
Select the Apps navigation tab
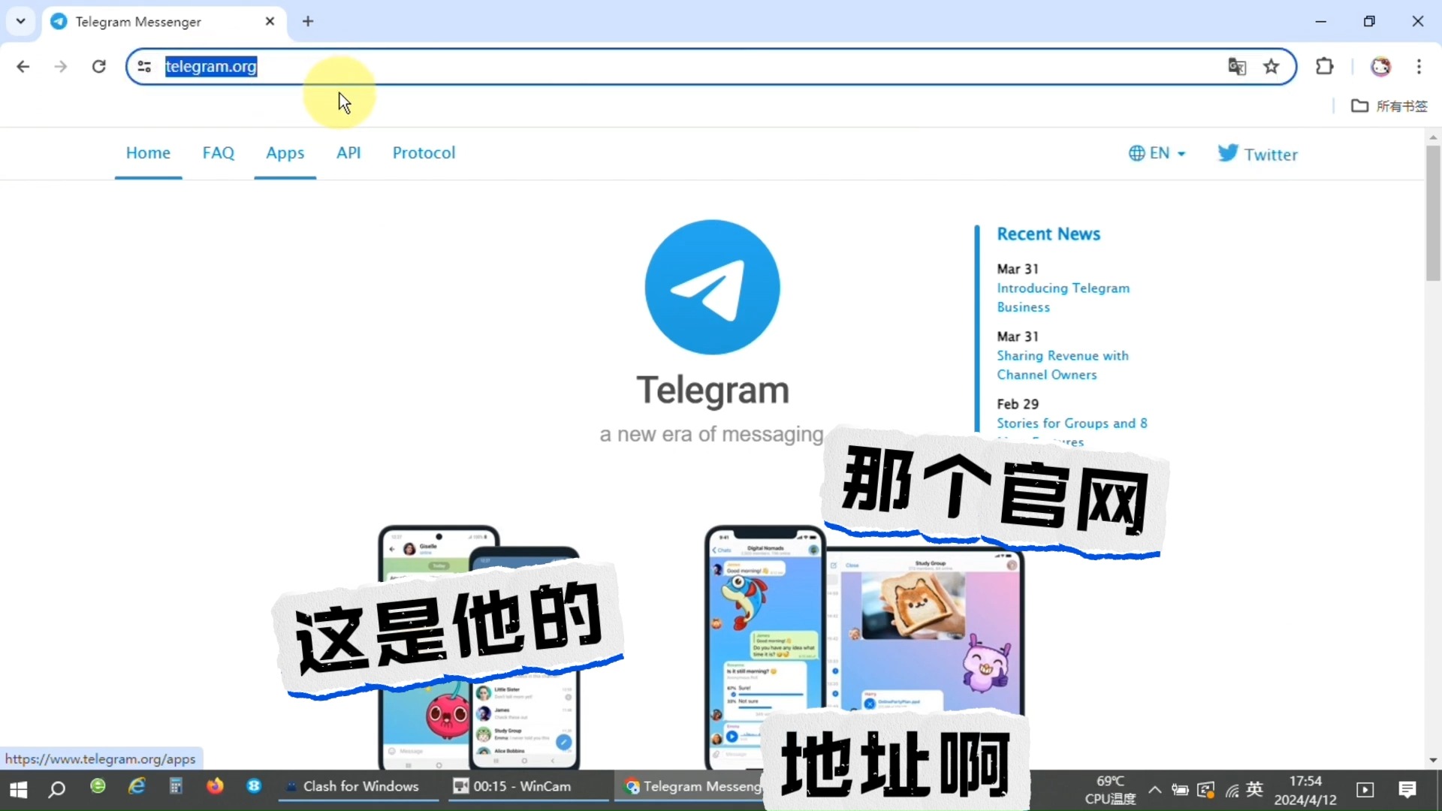tap(285, 152)
